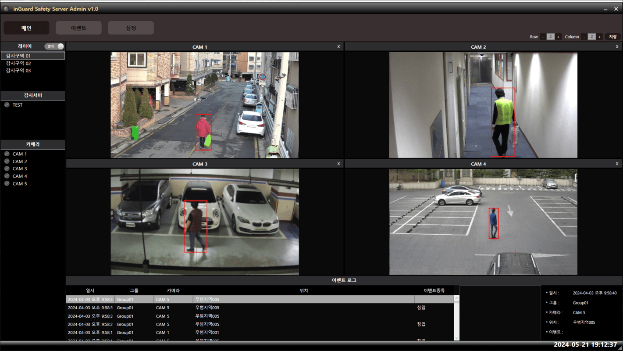The height and width of the screenshot is (351, 623).
Task: Click the Group01 value in detail panel
Action: pos(580,303)
